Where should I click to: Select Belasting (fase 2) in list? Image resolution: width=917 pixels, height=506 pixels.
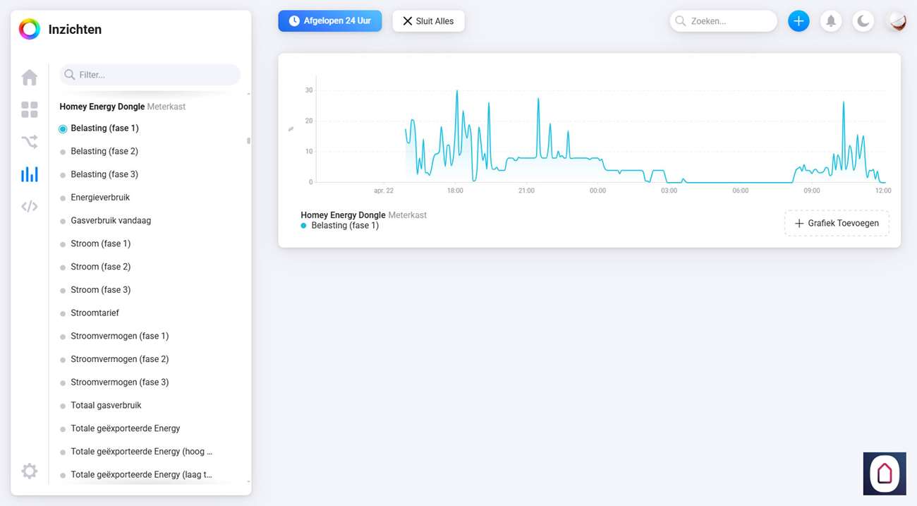pyautogui.click(x=104, y=151)
